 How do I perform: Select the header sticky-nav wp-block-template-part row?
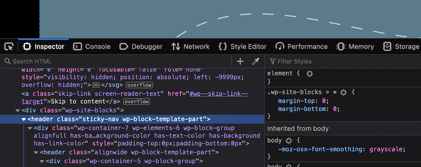pyautogui.click(x=132, y=119)
